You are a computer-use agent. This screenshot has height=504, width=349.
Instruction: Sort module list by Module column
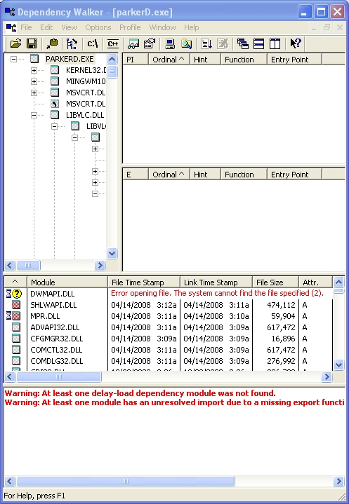(x=67, y=282)
